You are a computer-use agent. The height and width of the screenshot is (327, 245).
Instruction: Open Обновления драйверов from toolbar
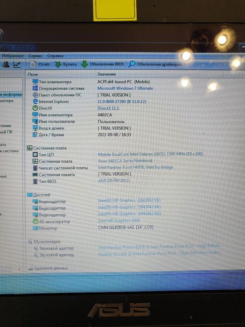click(155, 64)
